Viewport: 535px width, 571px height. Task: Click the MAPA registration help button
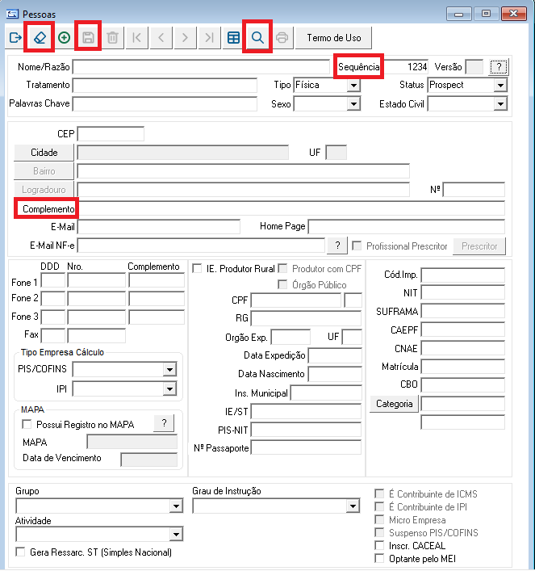(164, 423)
